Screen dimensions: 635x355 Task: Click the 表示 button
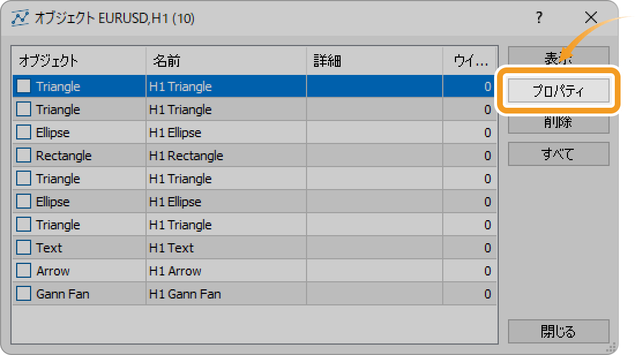pos(558,56)
